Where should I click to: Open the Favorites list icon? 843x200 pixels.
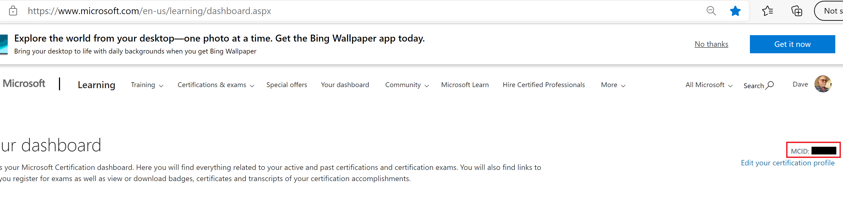tap(768, 11)
